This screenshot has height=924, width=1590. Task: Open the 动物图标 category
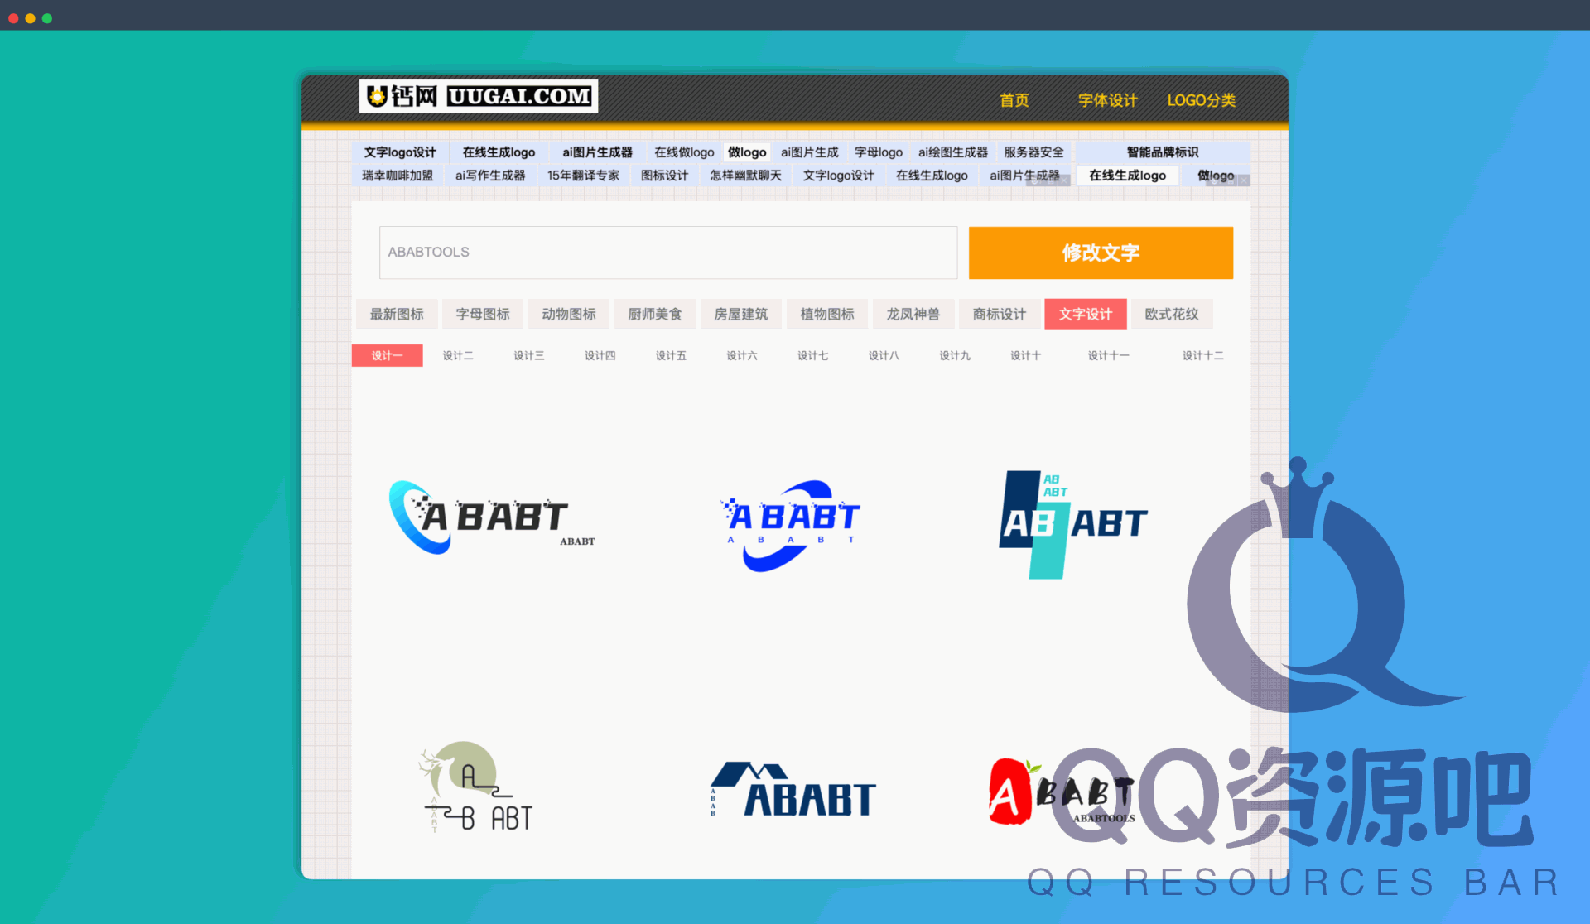click(568, 314)
